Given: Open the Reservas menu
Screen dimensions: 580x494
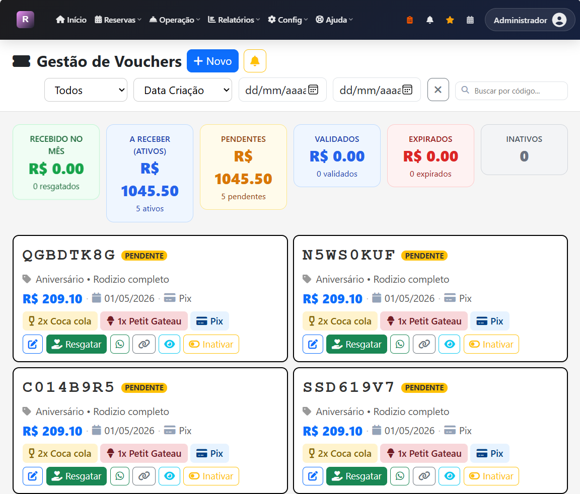Looking at the screenshot, I should pos(118,20).
